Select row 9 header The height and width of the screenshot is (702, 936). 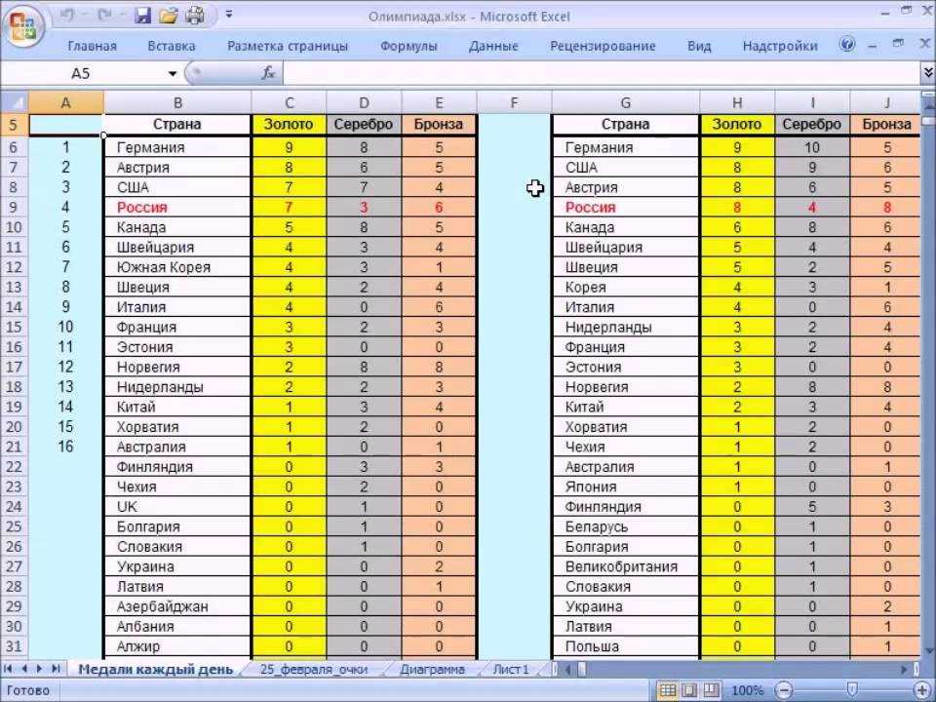15,207
